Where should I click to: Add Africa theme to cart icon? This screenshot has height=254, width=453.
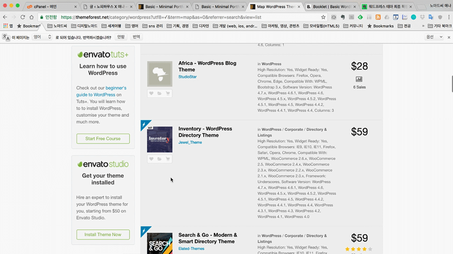tap(168, 94)
